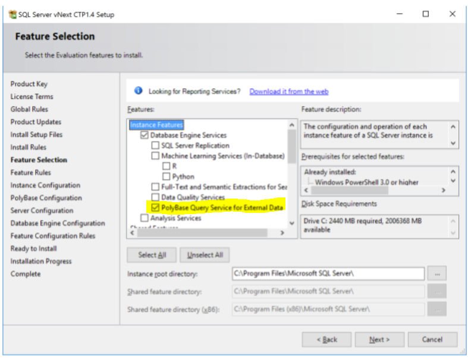Browse for instance root directory

click(x=437, y=274)
